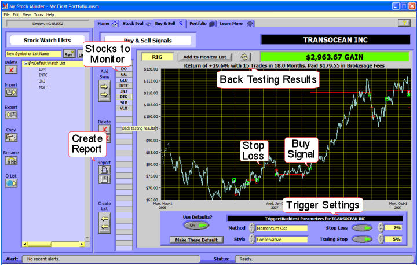Toggle the Trailing Stop switch
This screenshot has height=265, width=417.
pos(362,239)
